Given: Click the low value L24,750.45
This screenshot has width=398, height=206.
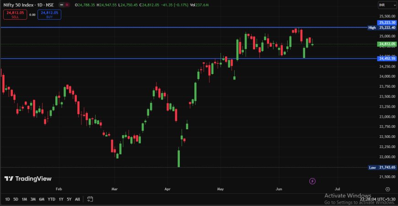Looking at the screenshot, I should tap(128, 5).
